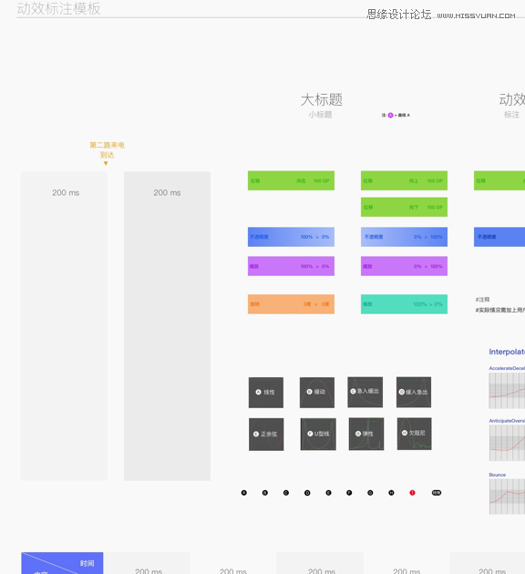This screenshot has width=525, height=574.
Task: Select blue 不透明度 100% > 0% bar
Action: 291,237
